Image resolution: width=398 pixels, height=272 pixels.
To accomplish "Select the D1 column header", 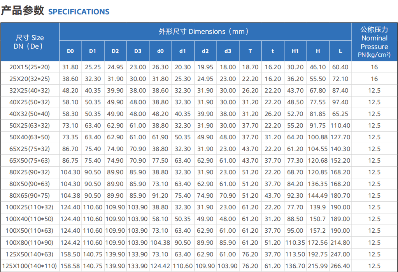I will coord(93,51).
